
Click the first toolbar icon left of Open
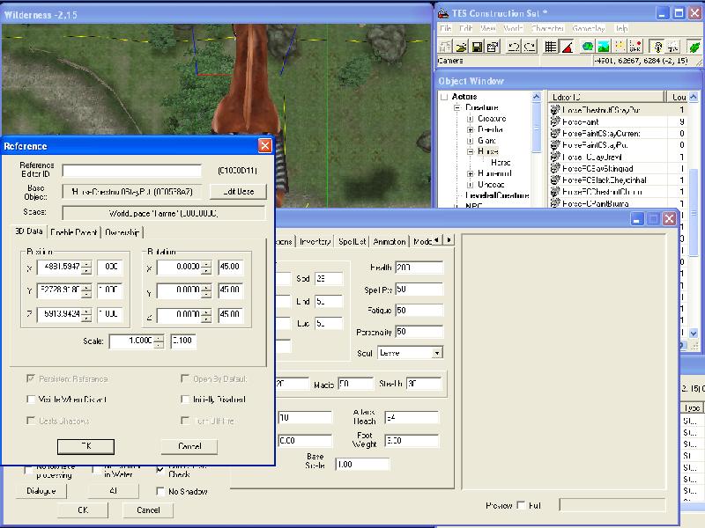(445, 47)
